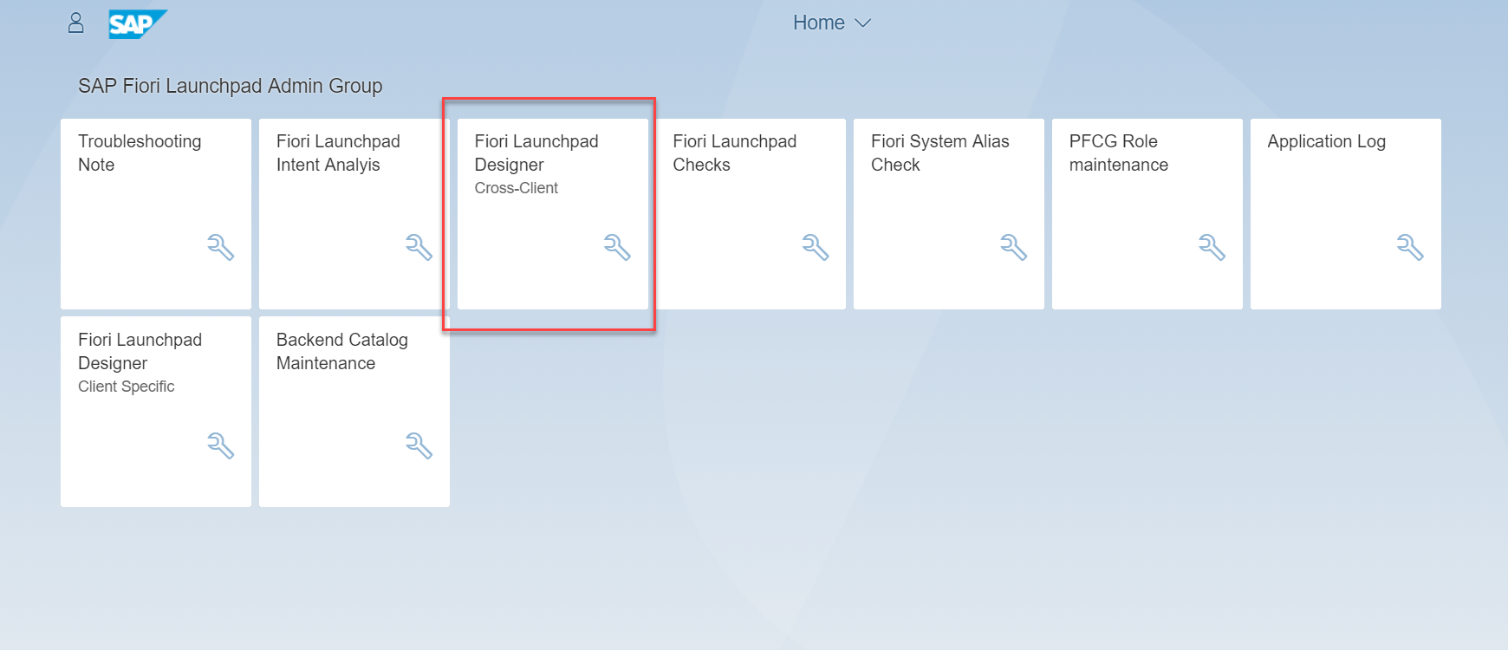Image resolution: width=1508 pixels, height=650 pixels.
Task: Open the Troubleshooting Note tile title
Action: coord(140,153)
